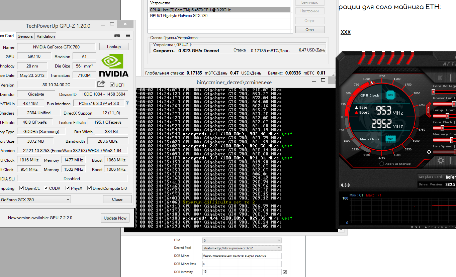
Task: Click the NVIDIA GeForce GTX 780 name field
Action: click(56, 47)
